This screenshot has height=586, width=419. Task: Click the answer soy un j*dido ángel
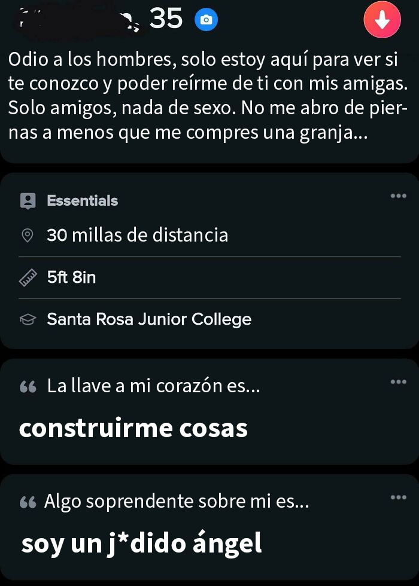click(x=142, y=543)
